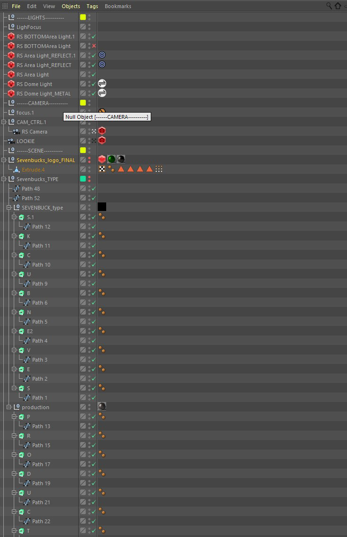Collapse the S.1 extrude object
347x537 pixels.
click(x=14, y=217)
